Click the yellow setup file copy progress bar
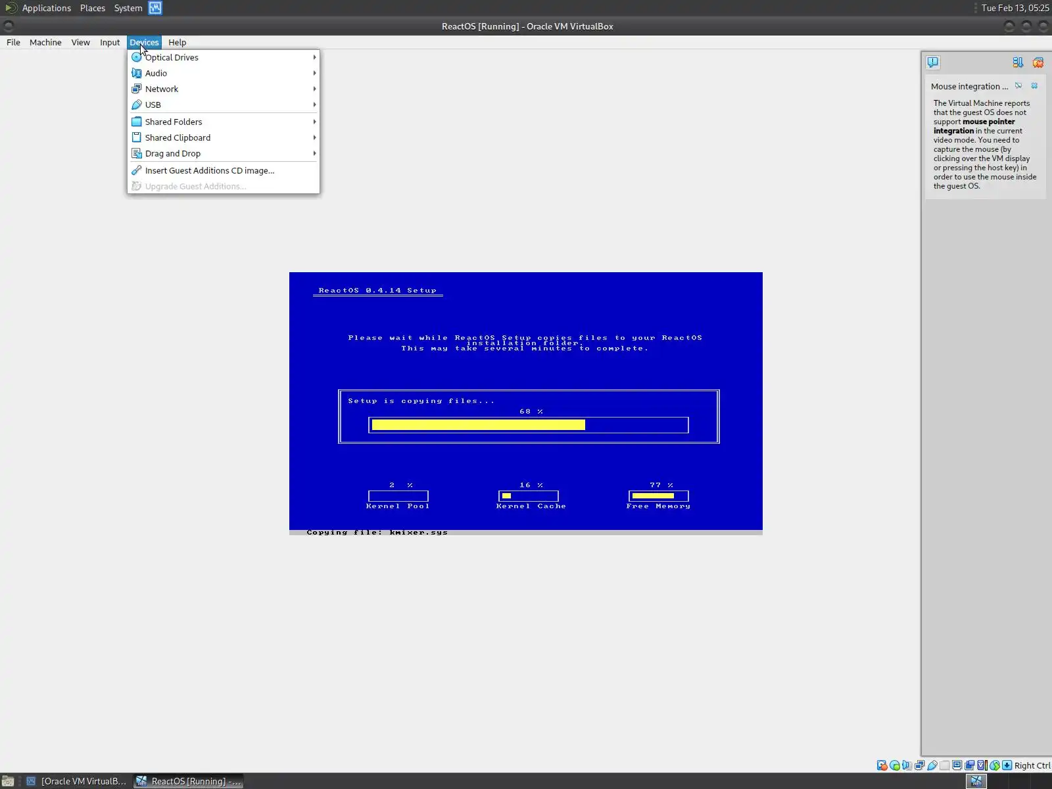The width and height of the screenshot is (1052, 789). (529, 425)
